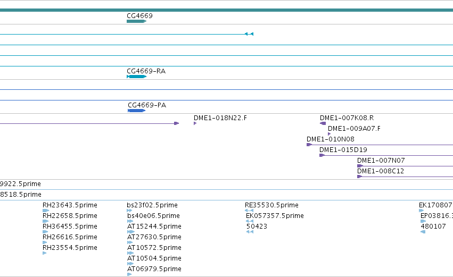The width and height of the screenshot is (453, 277).
Task: Click the RH36455.5prime EST label
Action: pos(70,226)
